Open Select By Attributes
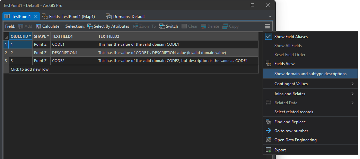Viewport: 360px width, 159px height. (108, 26)
